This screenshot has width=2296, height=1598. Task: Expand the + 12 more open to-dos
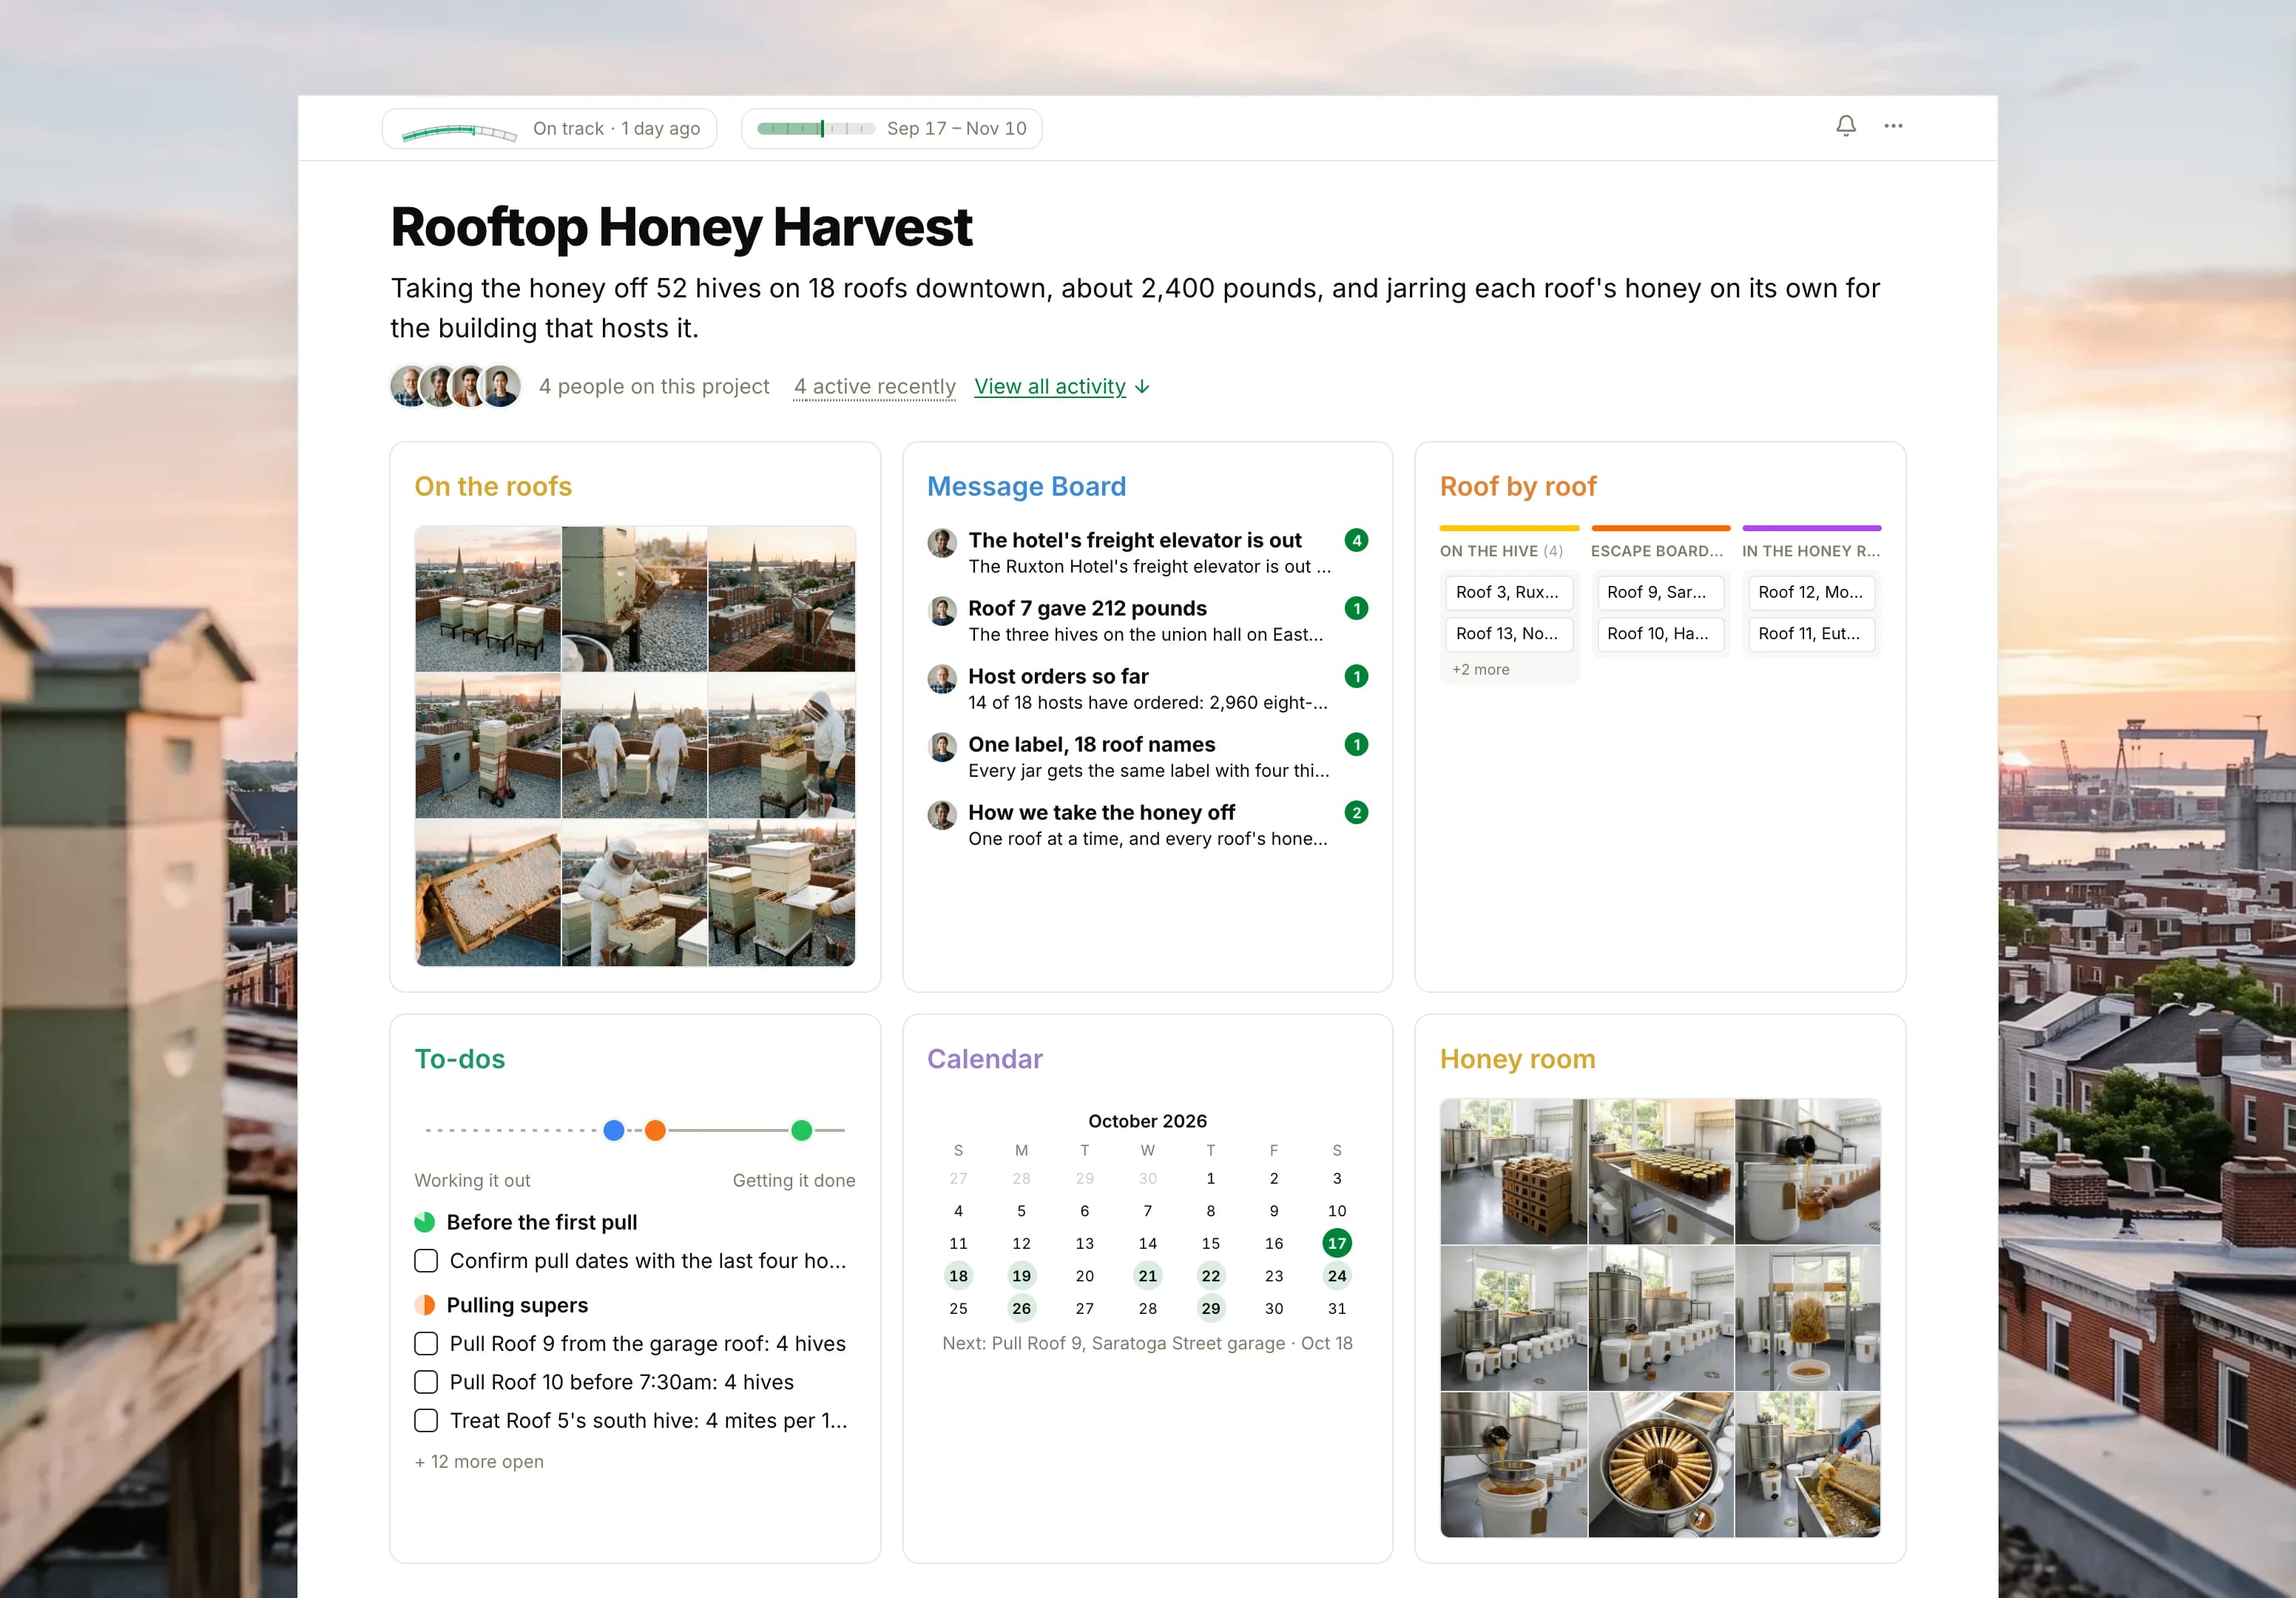[479, 1462]
